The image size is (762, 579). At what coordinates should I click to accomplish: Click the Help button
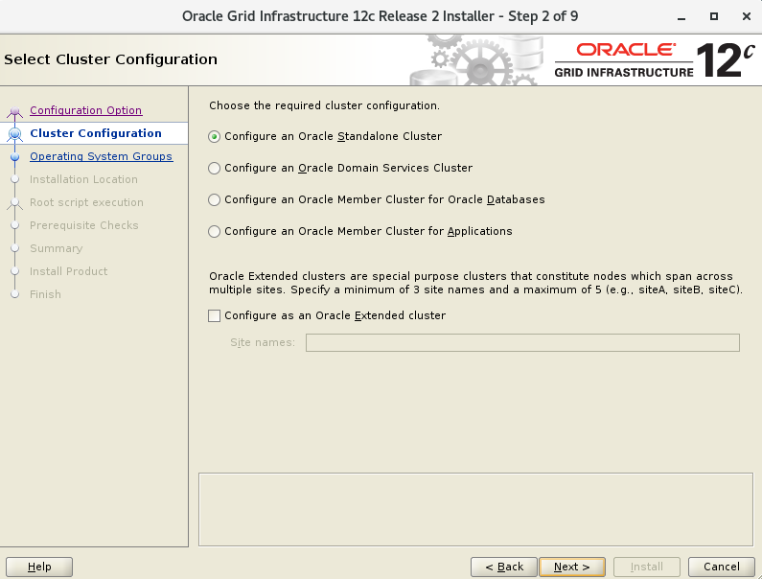click(x=39, y=567)
